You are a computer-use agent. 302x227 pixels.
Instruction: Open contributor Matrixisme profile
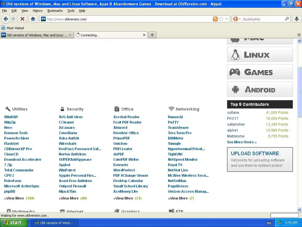click(236, 136)
